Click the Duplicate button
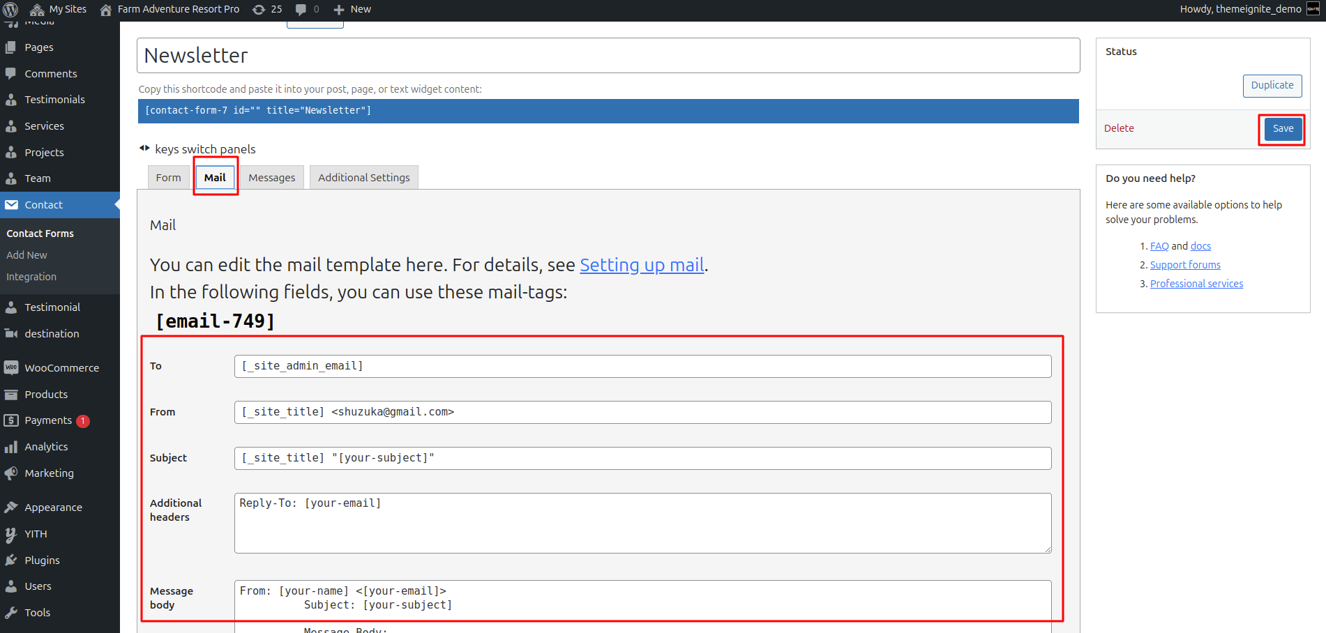1326x633 pixels. pyautogui.click(x=1272, y=86)
